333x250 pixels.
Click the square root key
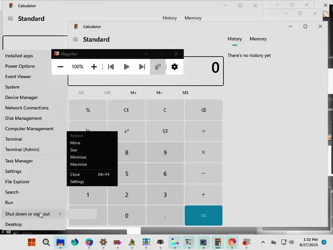pos(165,131)
